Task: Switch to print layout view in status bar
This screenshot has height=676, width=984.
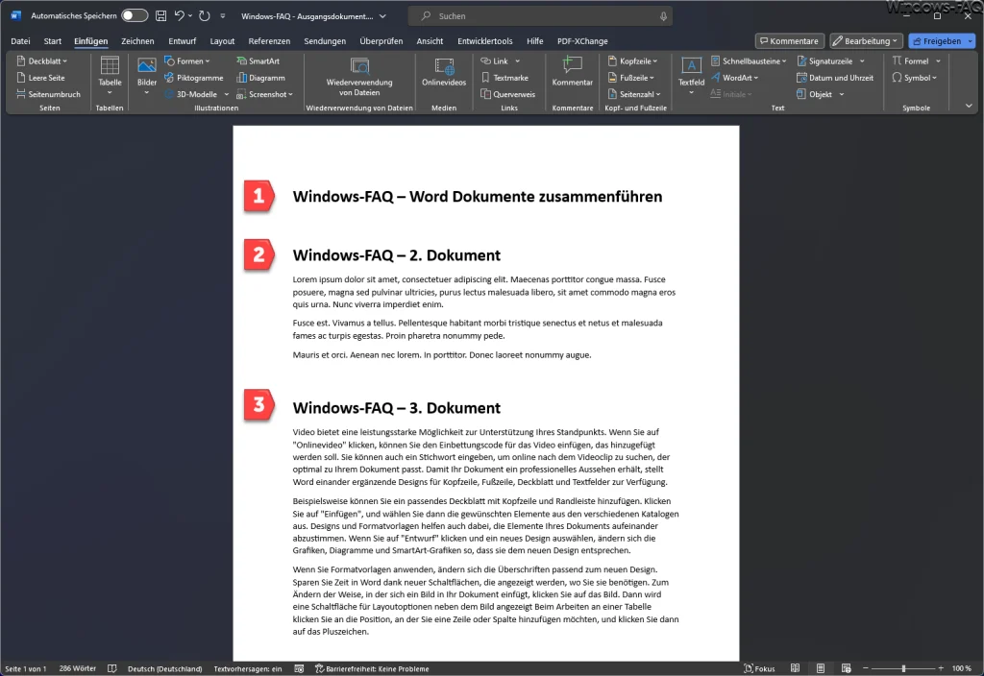Action: (821, 668)
